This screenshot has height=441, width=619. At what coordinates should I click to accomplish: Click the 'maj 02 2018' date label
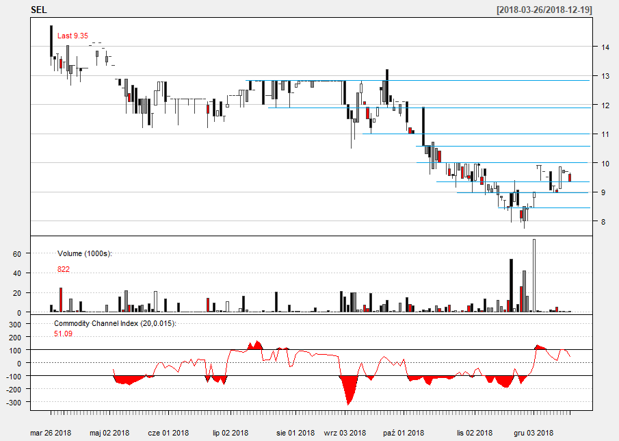tap(109, 433)
